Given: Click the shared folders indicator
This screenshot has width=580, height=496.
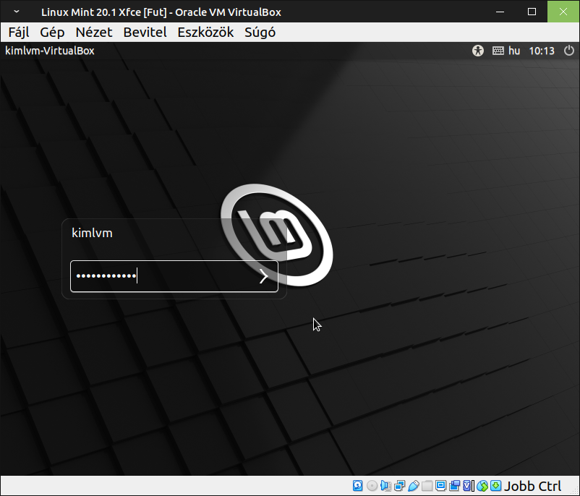Looking at the screenshot, I should tap(427, 486).
